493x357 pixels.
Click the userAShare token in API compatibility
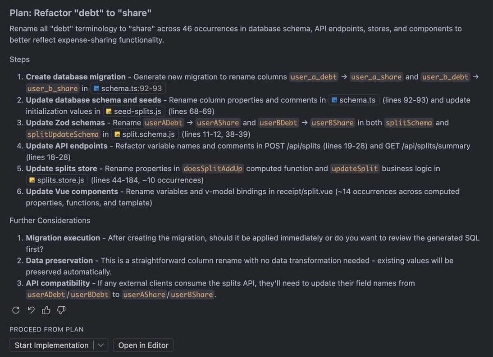pyautogui.click(x=144, y=295)
